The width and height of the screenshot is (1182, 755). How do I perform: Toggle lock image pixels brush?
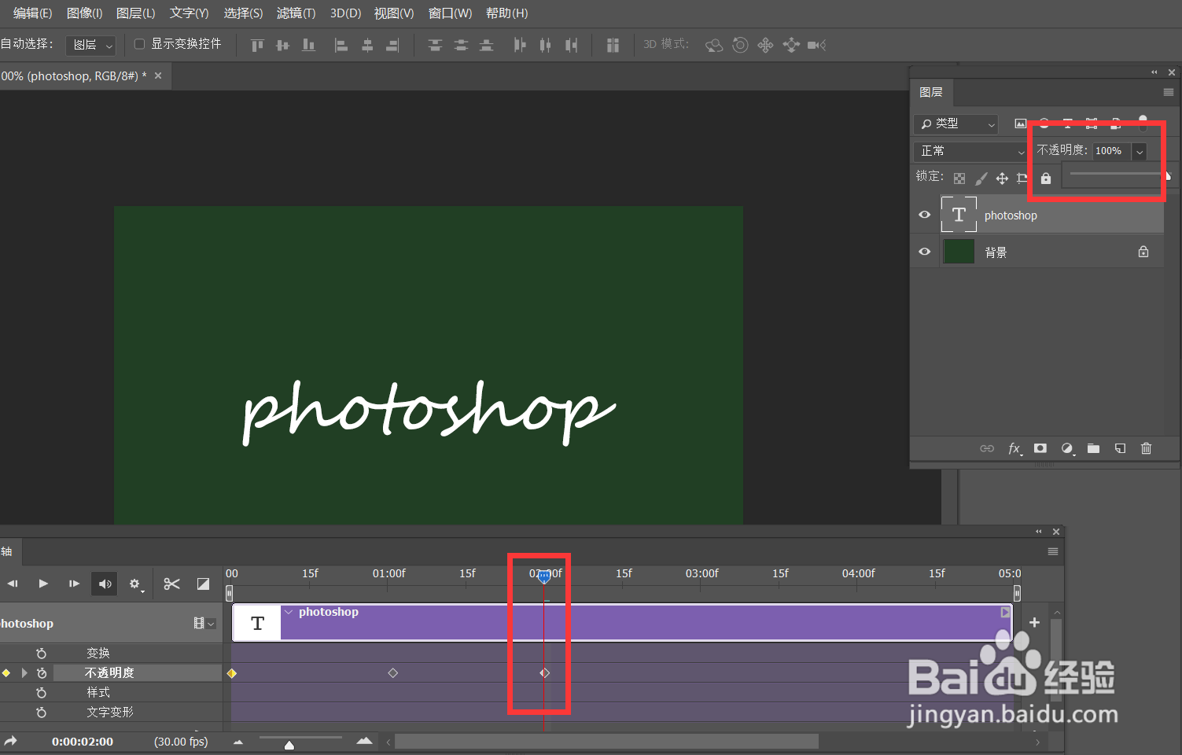click(x=981, y=179)
